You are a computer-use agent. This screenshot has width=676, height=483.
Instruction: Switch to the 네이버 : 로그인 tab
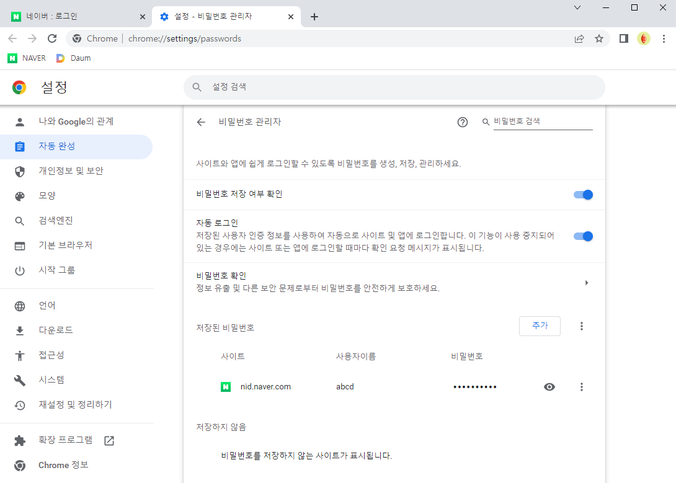(78, 16)
